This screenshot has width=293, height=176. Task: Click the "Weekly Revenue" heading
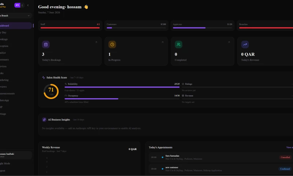point(51,147)
